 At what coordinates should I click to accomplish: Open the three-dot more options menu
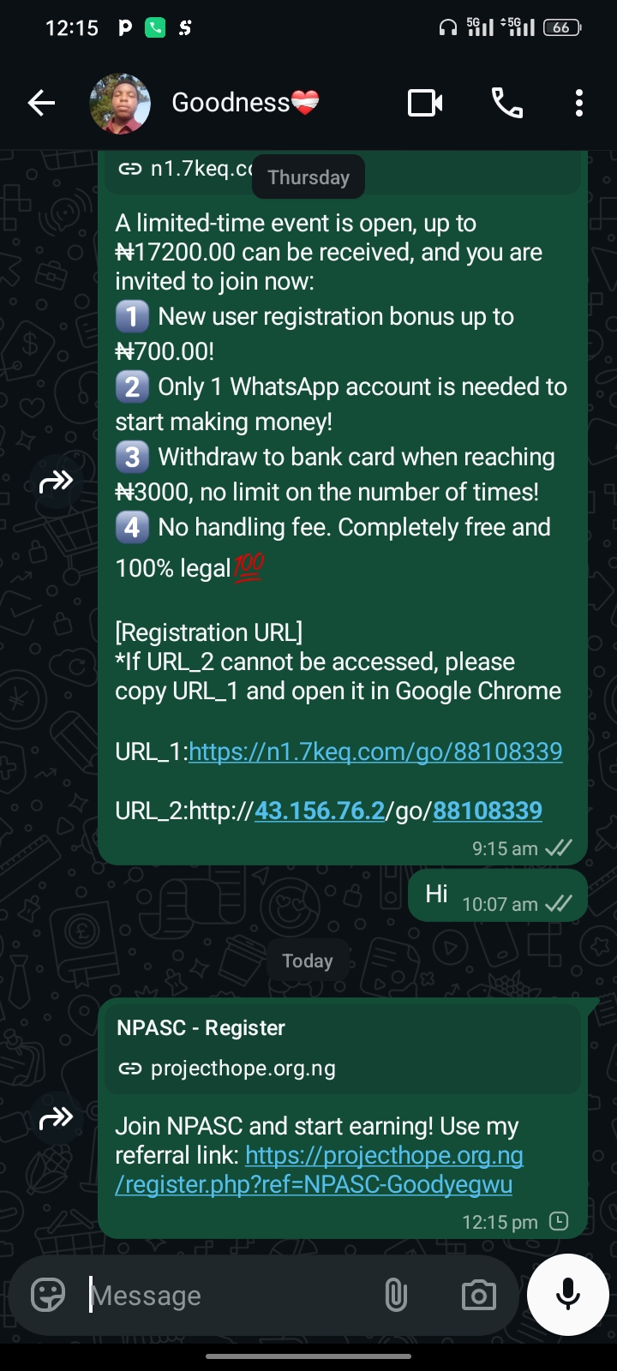pos(579,104)
